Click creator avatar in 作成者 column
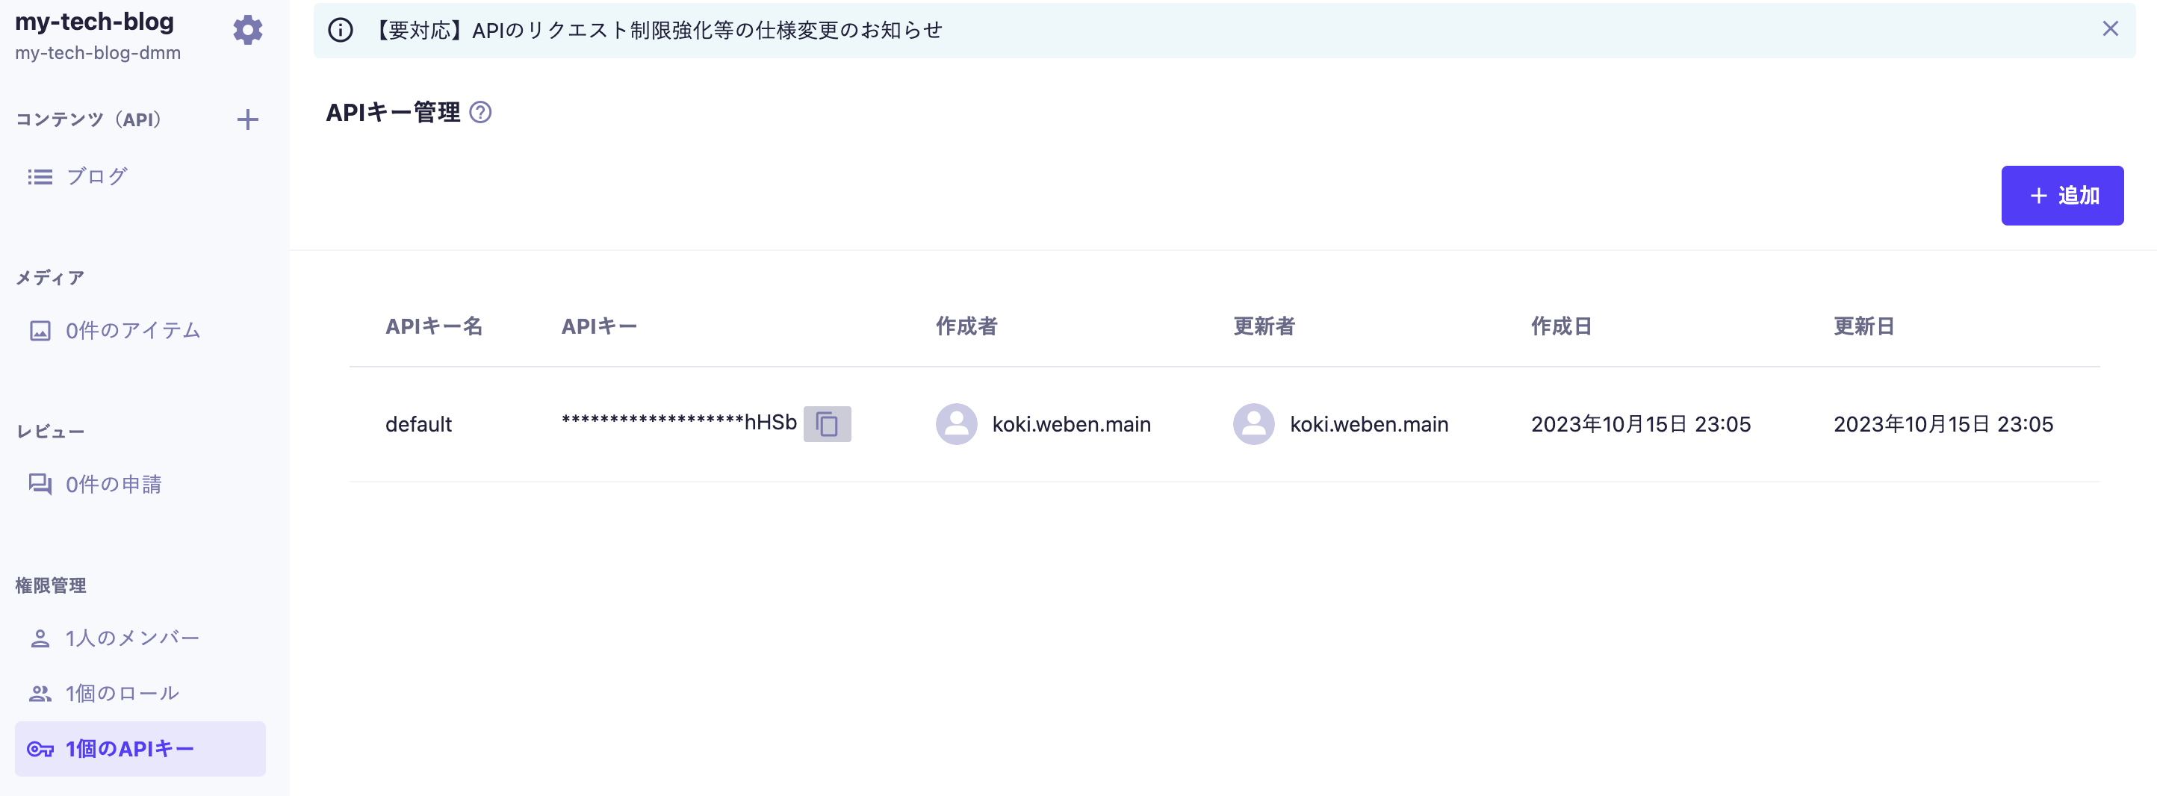The image size is (2157, 796). [956, 424]
